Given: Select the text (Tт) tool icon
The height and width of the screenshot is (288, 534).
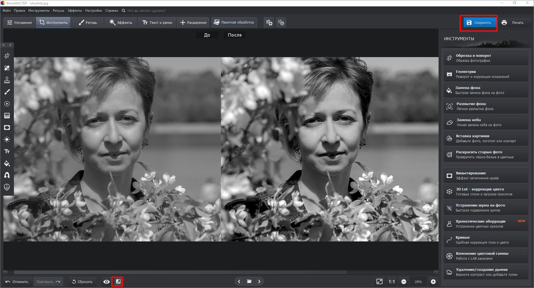Looking at the screenshot, I should click(7, 151).
